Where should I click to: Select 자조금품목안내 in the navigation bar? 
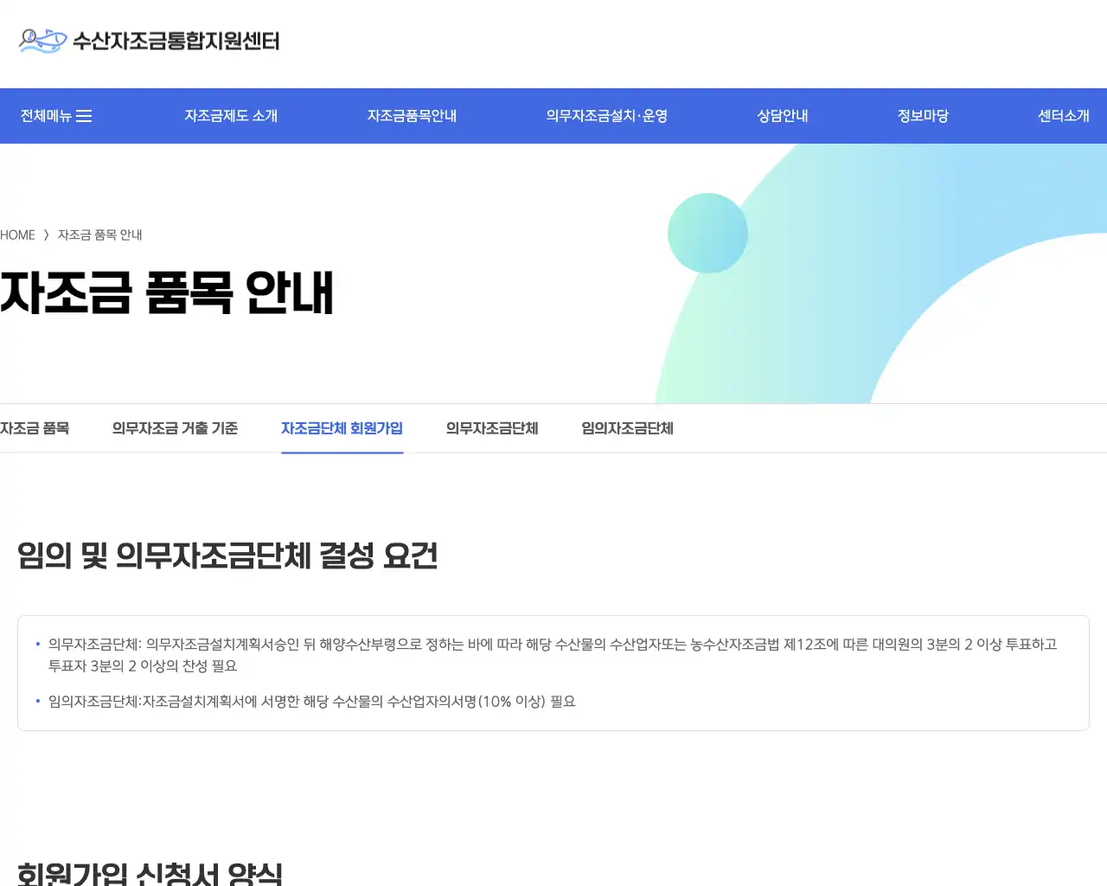[412, 115]
